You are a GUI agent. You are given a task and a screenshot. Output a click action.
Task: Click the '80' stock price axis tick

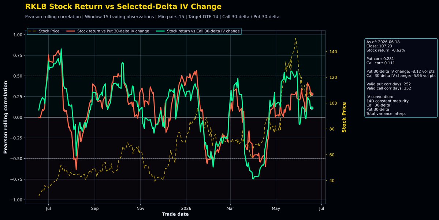pos(332,129)
